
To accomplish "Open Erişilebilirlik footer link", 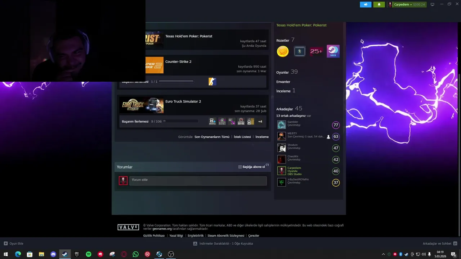I will [x=196, y=236].
